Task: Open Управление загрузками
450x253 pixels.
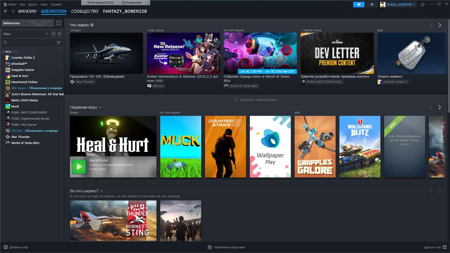Action: [x=226, y=247]
